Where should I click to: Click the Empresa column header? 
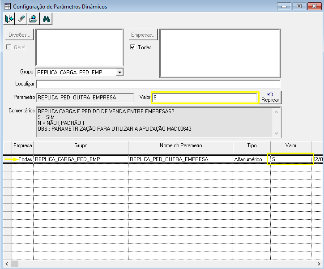[x=22, y=145]
